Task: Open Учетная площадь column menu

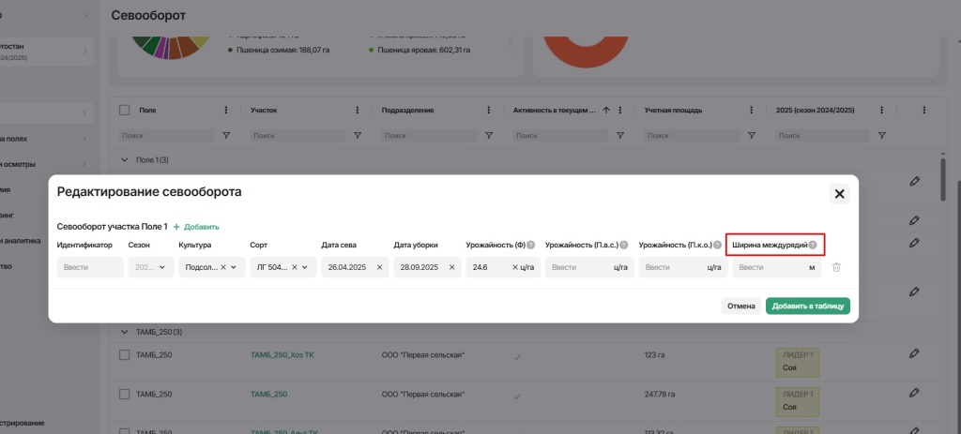Action: (752, 111)
